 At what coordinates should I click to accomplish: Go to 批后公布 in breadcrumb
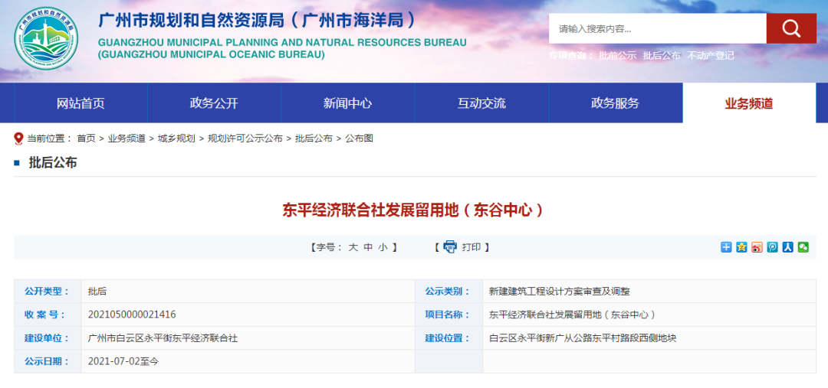point(314,139)
